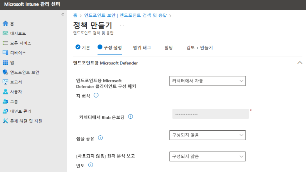
Task: Open the 대시보드 dashboard icon
Action: (x=5, y=33)
